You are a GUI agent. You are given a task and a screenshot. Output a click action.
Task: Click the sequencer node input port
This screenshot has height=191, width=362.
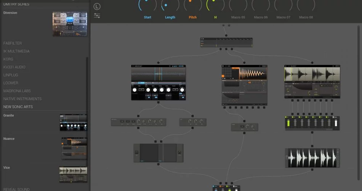pos(226,36)
